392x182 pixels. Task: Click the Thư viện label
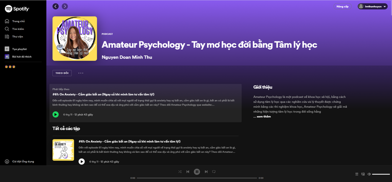click(x=18, y=37)
